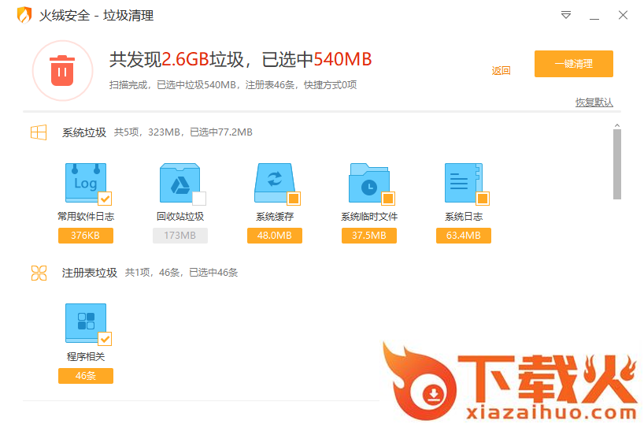Image resolution: width=644 pixels, height=424 pixels.
Task: Uncheck the 常用软件日志 checkbox
Action: point(105,198)
